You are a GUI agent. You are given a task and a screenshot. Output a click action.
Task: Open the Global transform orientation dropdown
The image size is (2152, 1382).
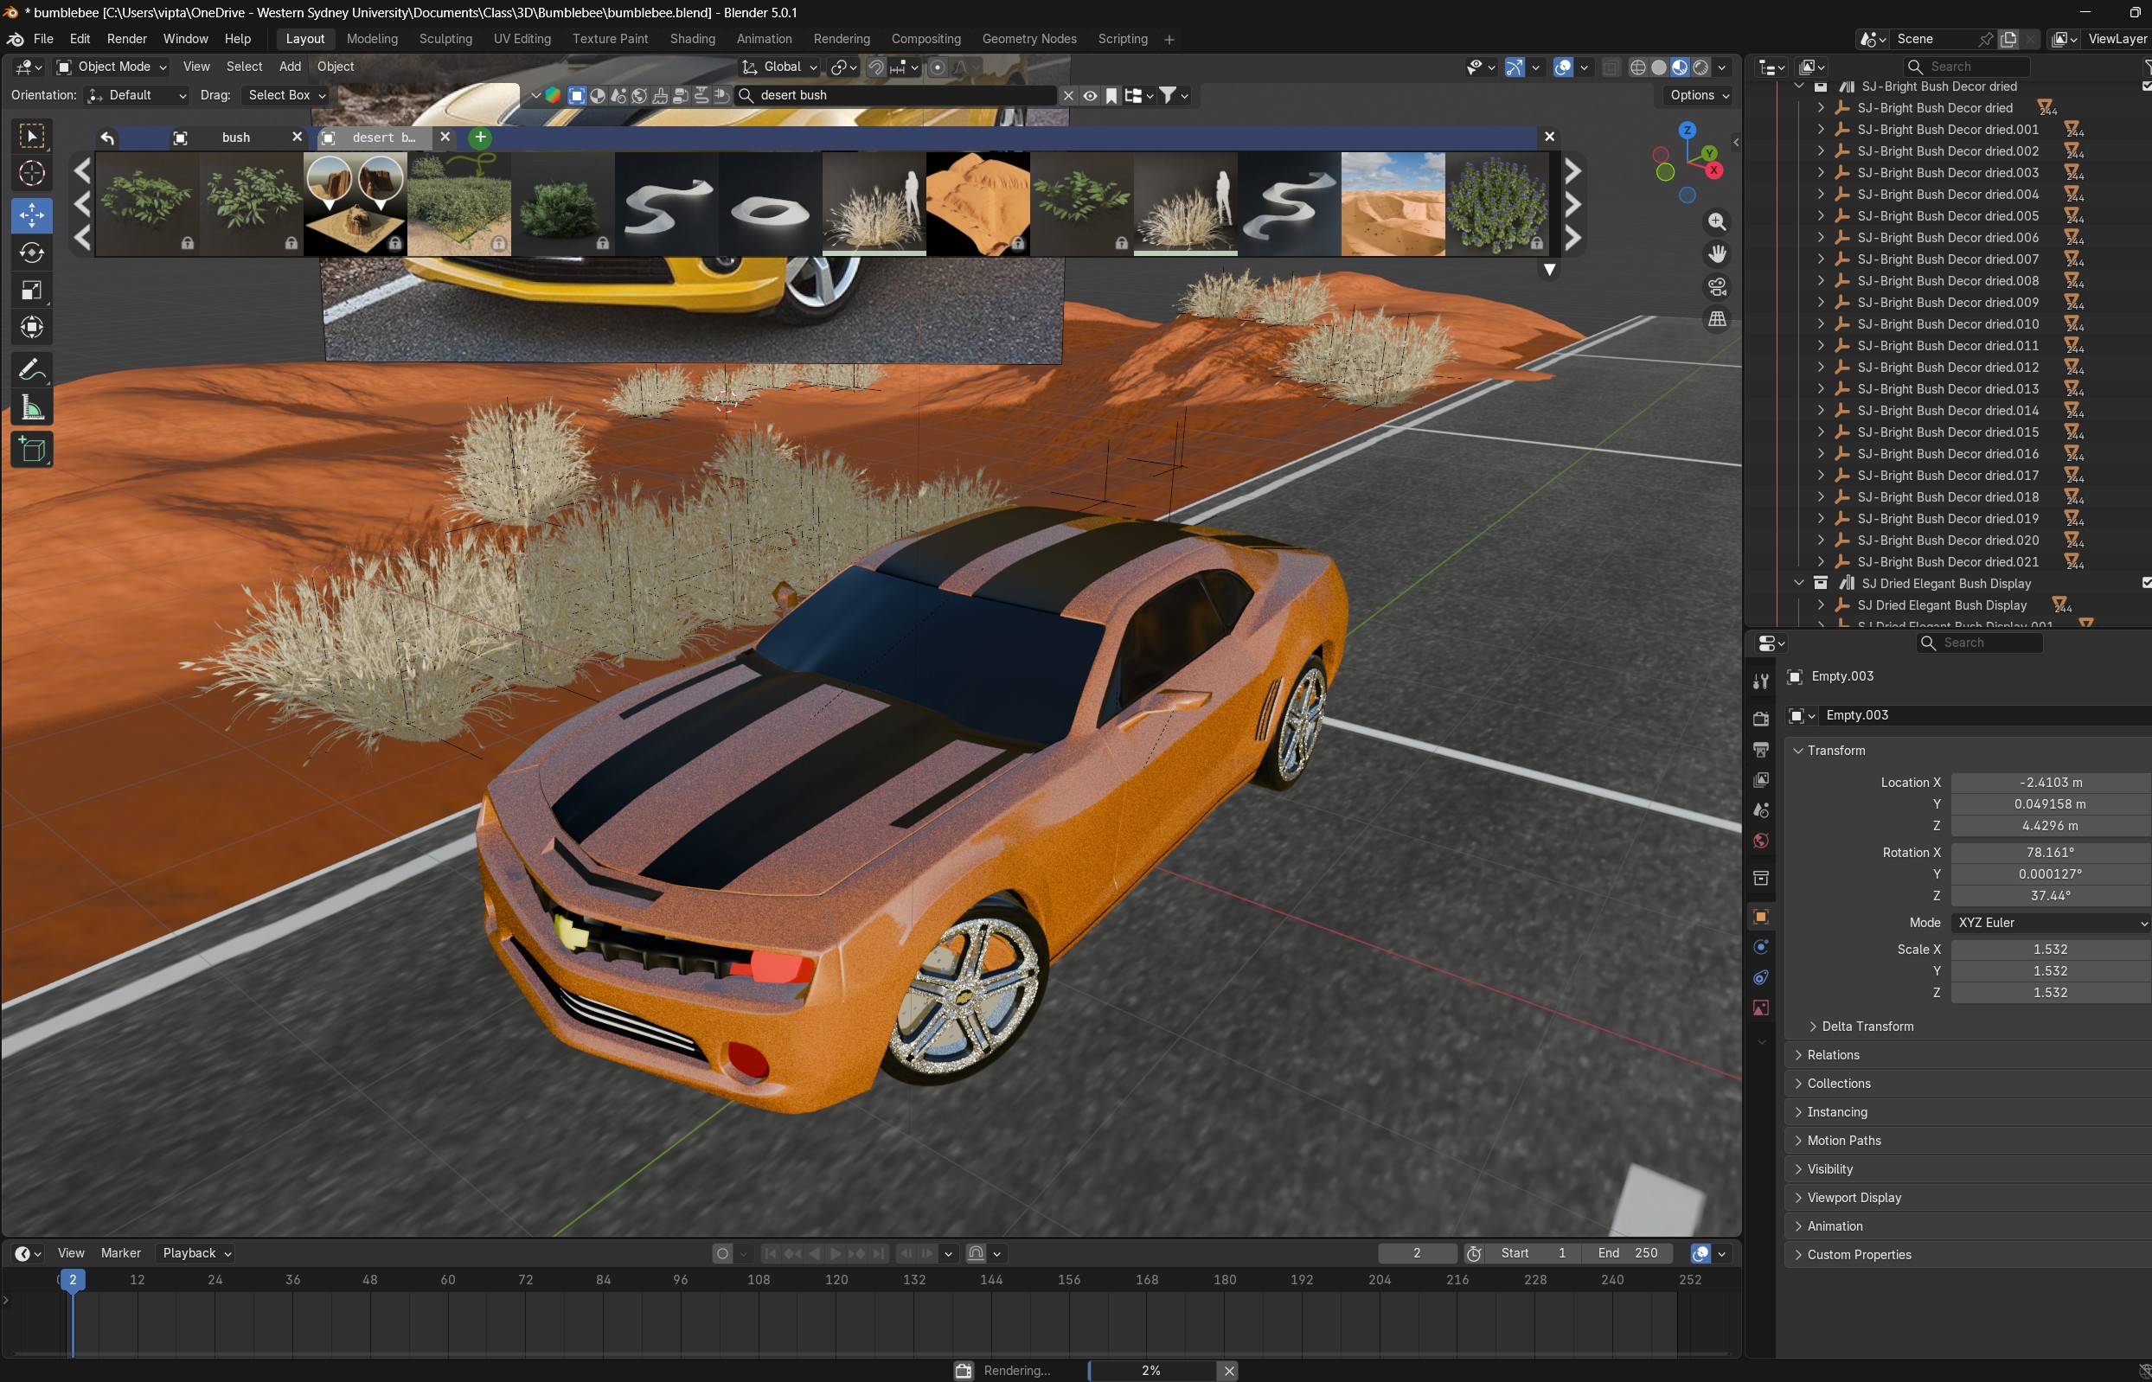[779, 67]
